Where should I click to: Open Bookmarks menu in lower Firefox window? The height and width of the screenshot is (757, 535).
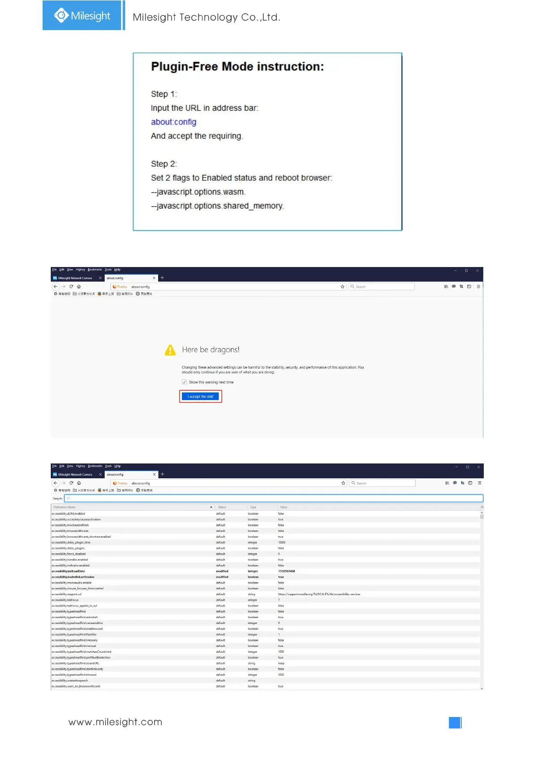point(95,466)
